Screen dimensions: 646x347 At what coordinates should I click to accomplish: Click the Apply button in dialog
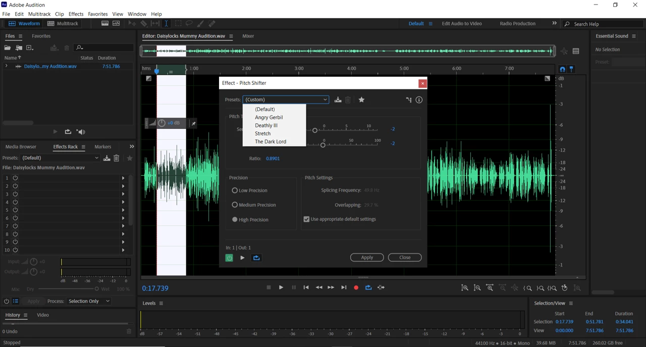tap(367, 258)
